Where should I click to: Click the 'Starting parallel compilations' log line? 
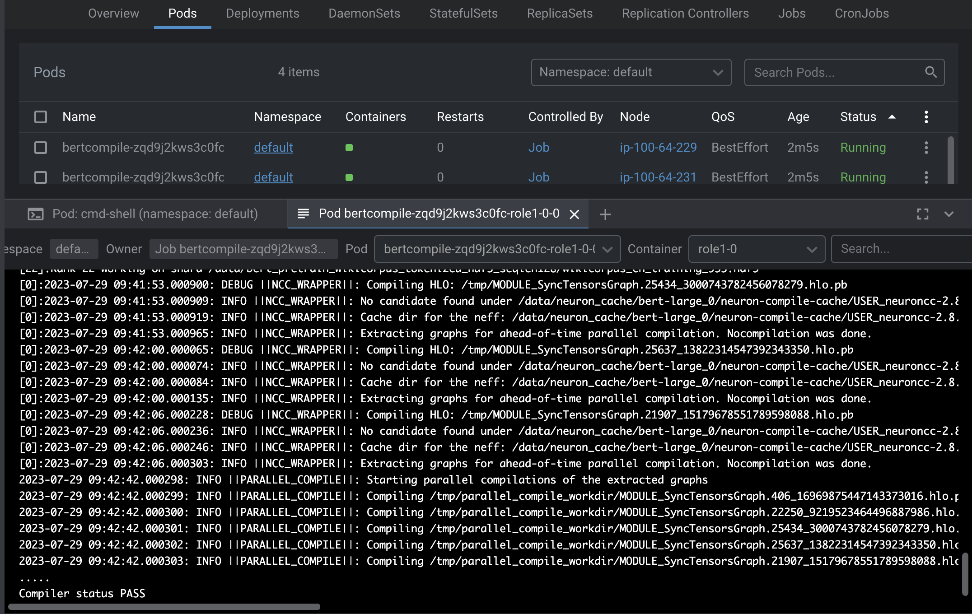(363, 479)
